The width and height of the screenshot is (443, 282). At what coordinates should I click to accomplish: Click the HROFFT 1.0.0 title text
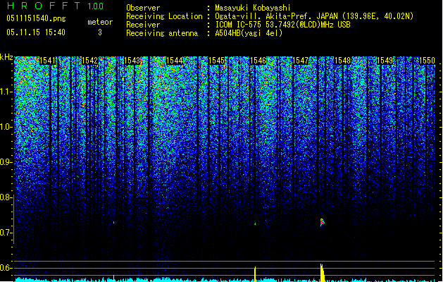coord(55,6)
